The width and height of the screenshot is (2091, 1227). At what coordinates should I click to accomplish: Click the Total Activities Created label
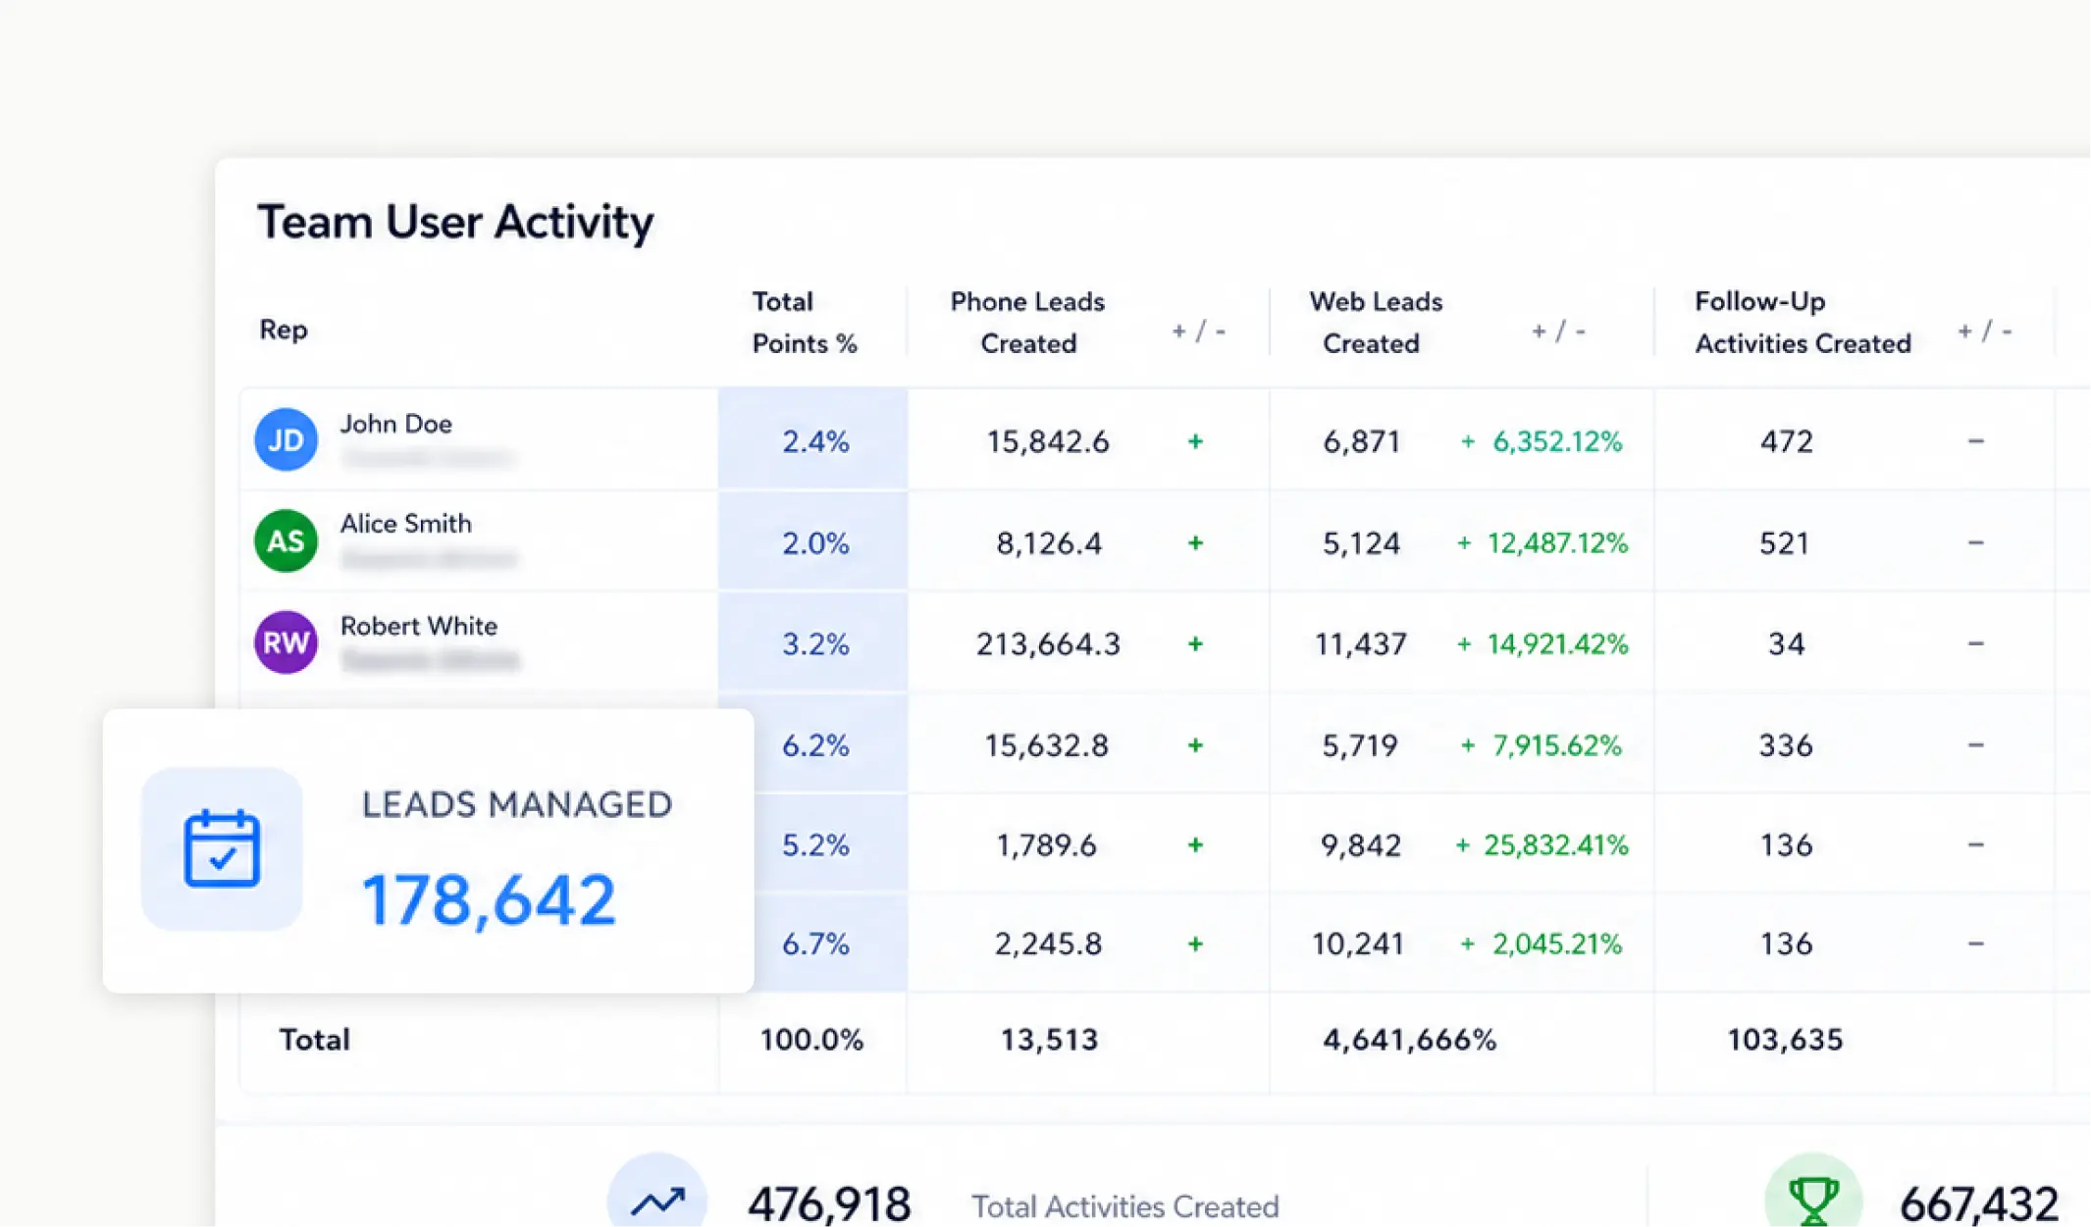pos(1124,1206)
